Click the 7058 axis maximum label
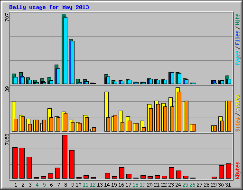This screenshot has width=243, height=190. pyautogui.click(x=7, y=140)
